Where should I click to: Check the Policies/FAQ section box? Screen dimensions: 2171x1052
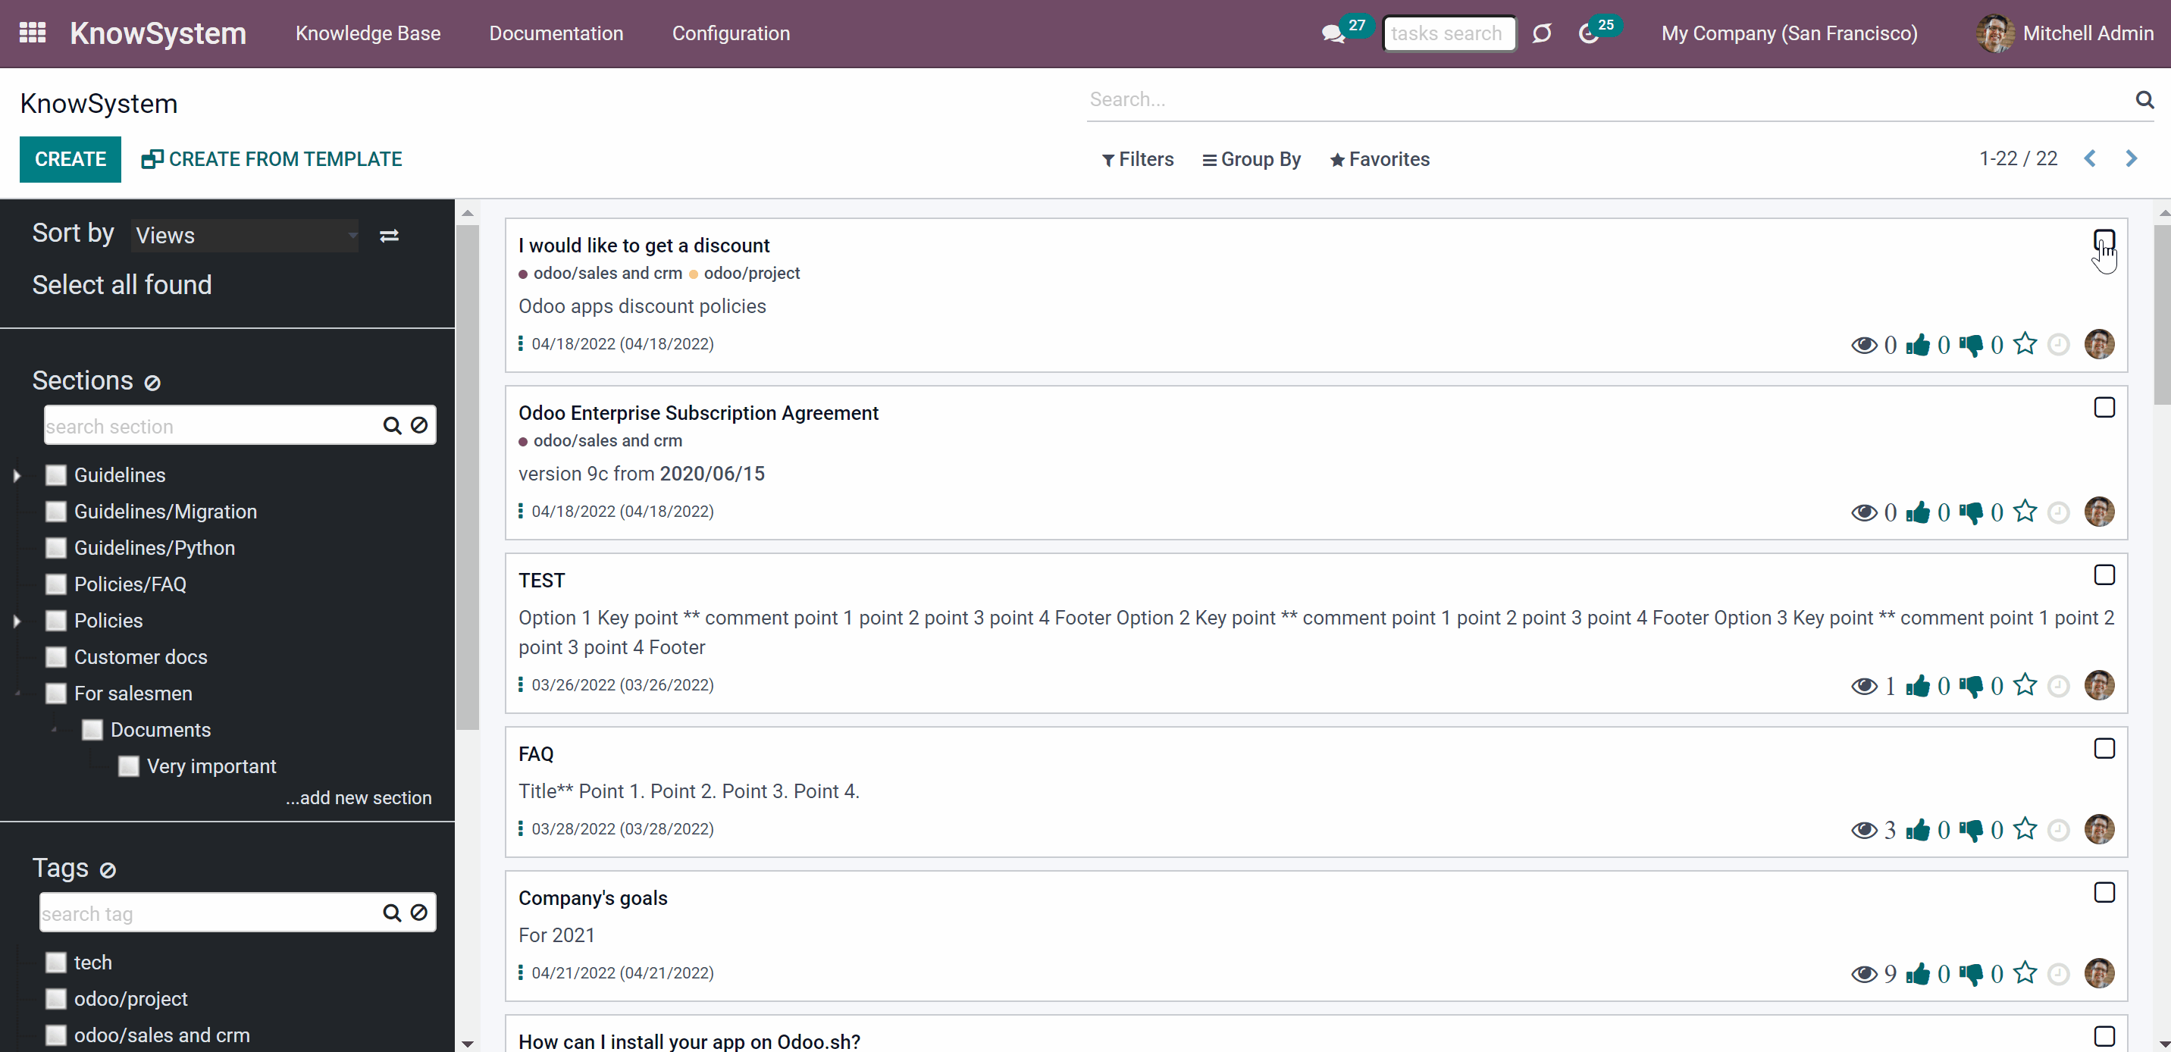(55, 584)
